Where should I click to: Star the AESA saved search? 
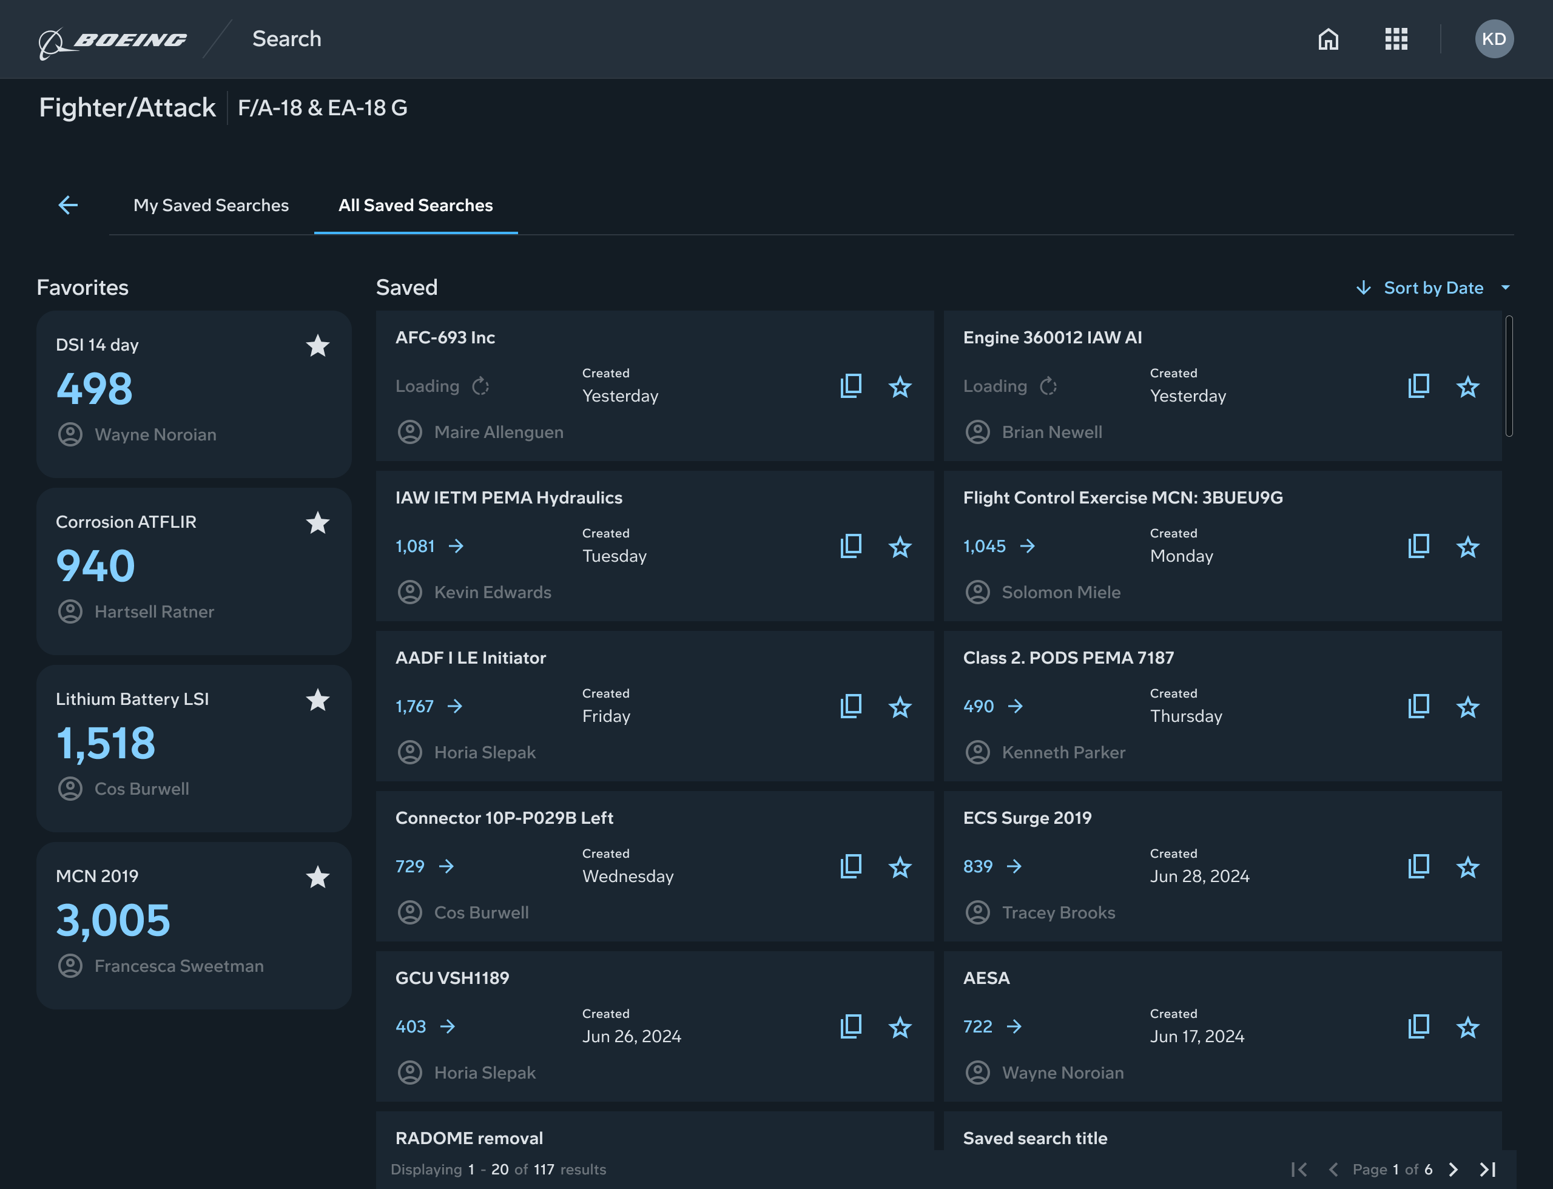1467,1026
